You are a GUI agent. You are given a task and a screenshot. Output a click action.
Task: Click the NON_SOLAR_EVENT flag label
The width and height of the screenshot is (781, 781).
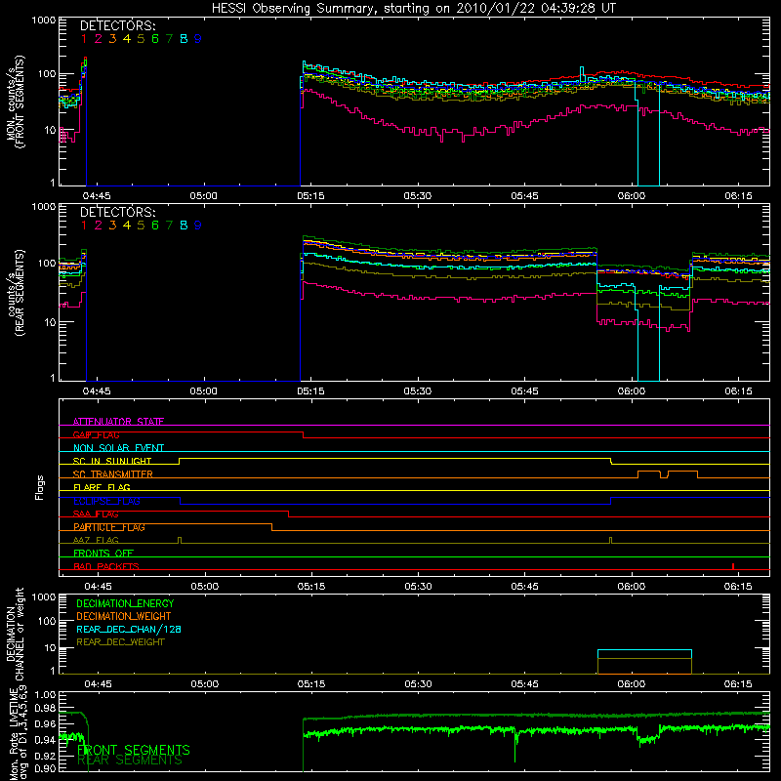[118, 448]
